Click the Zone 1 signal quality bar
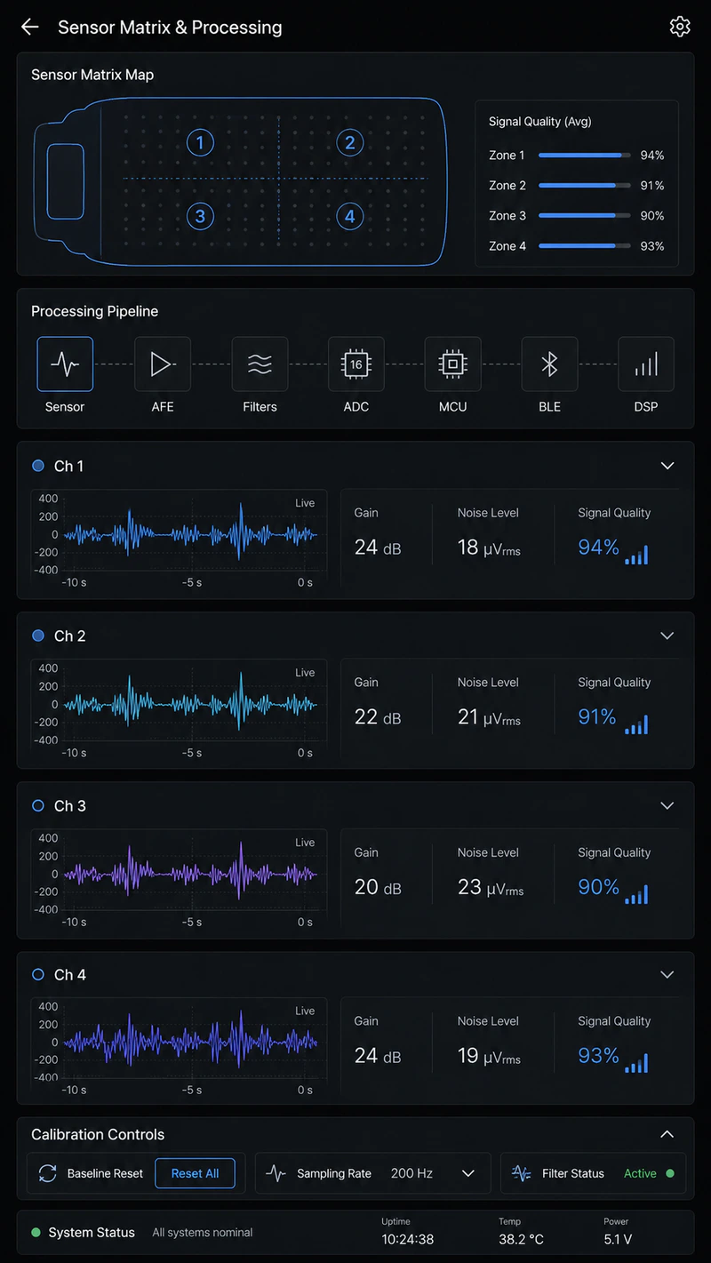The height and width of the screenshot is (1263, 711). 584,156
